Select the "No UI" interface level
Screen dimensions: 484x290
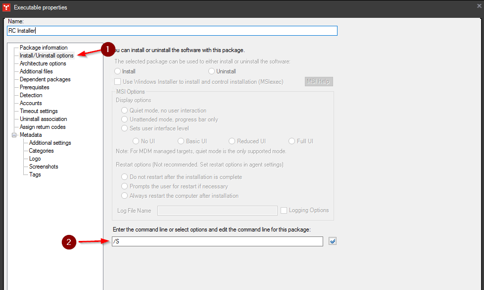(x=136, y=141)
